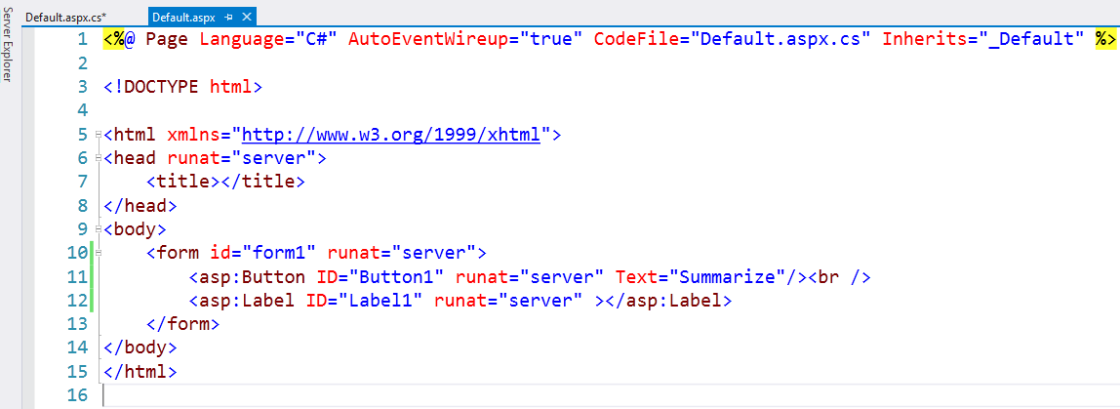Viewport: 1120px width, 409px height.
Task: Collapse the head element outline on line 6
Action: tap(99, 157)
